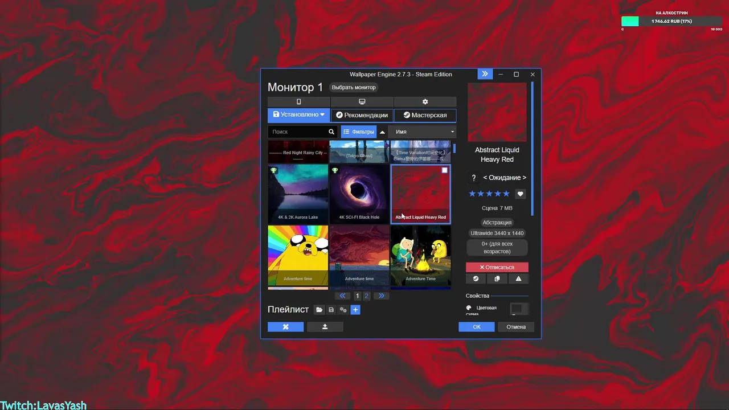This screenshot has width=729, height=410.
Task: Report wallpaper using warning triangle icon
Action: [x=518, y=278]
